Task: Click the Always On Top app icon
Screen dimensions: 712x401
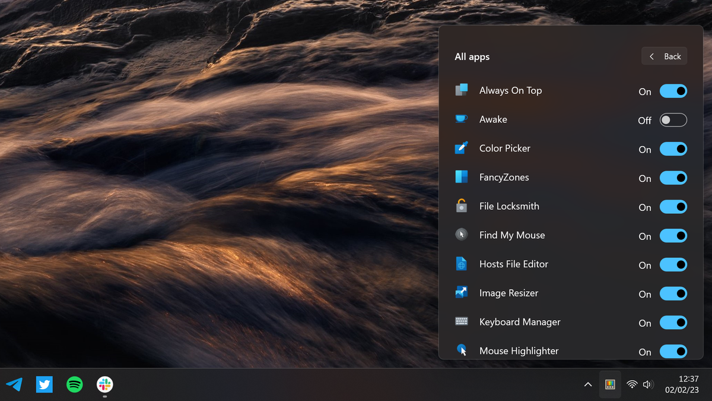Action: tap(462, 90)
